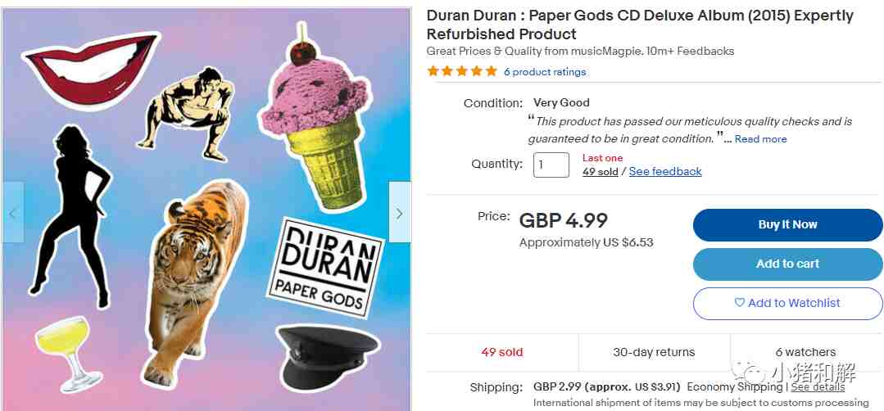Buy the CD with the Buy It Now button
Screen dimensions: 884x411
(x=787, y=224)
